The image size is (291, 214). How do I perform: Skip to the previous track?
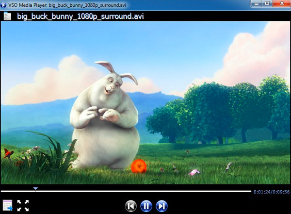tap(131, 206)
